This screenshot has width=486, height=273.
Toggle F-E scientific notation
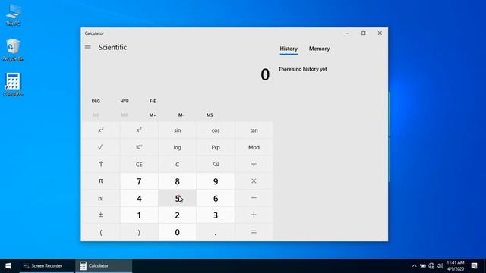[x=153, y=101]
